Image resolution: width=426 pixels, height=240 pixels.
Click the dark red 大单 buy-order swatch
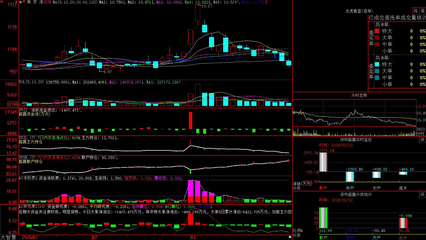pos(377,38)
